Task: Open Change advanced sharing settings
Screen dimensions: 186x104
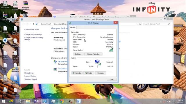Action: 34,38
